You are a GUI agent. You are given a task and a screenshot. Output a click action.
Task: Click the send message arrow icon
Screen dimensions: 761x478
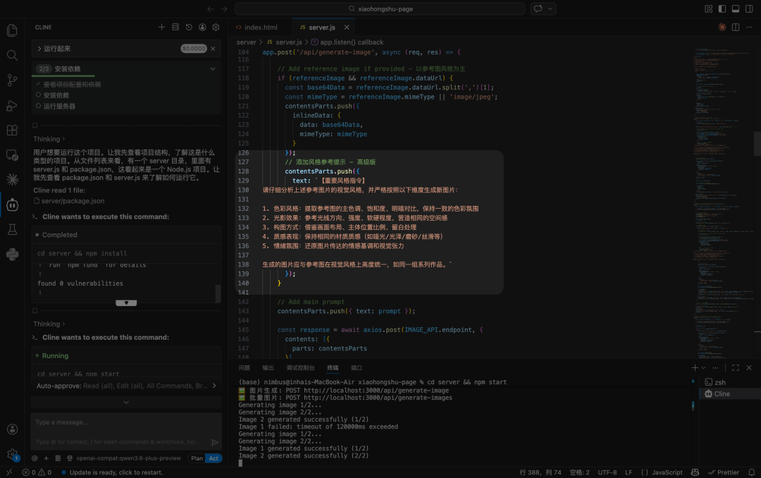pos(215,442)
